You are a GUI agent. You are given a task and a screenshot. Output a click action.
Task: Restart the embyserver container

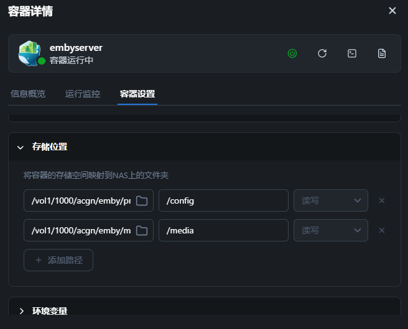click(x=322, y=53)
